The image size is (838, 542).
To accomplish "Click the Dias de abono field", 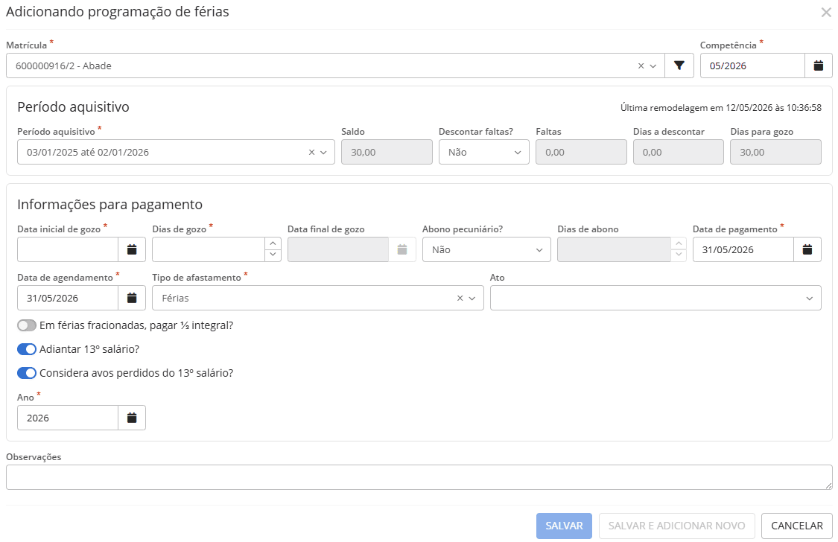I will click(614, 249).
